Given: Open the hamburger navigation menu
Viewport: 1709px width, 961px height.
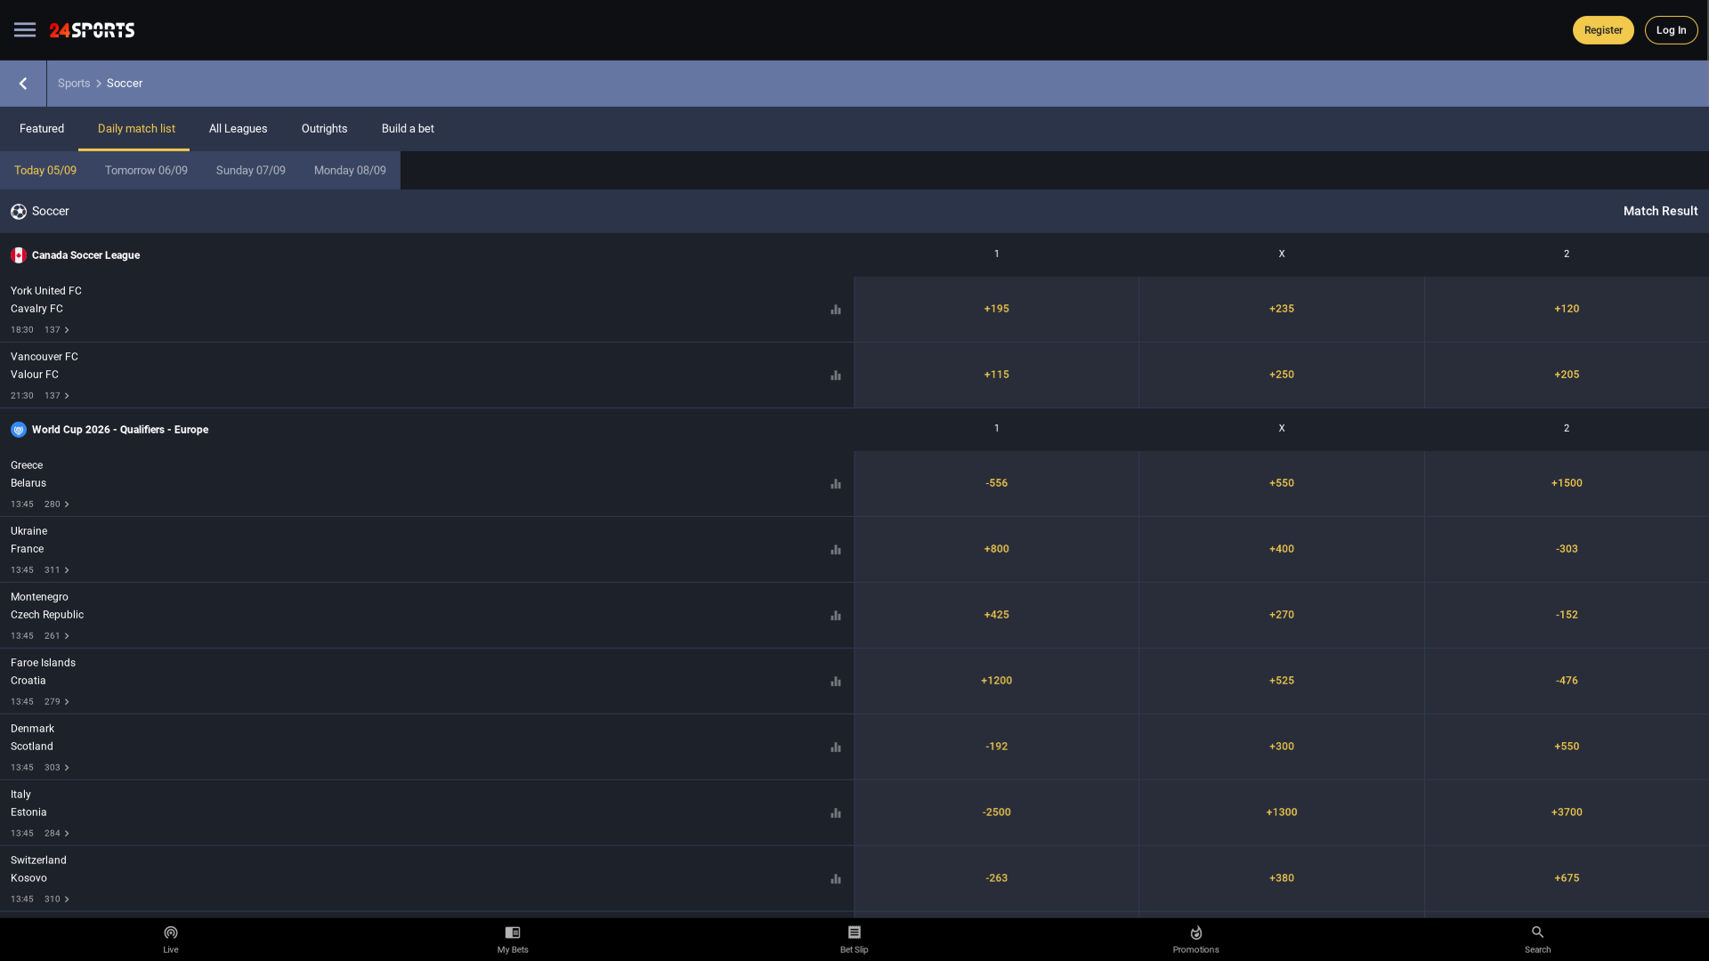Looking at the screenshot, I should pyautogui.click(x=24, y=29).
